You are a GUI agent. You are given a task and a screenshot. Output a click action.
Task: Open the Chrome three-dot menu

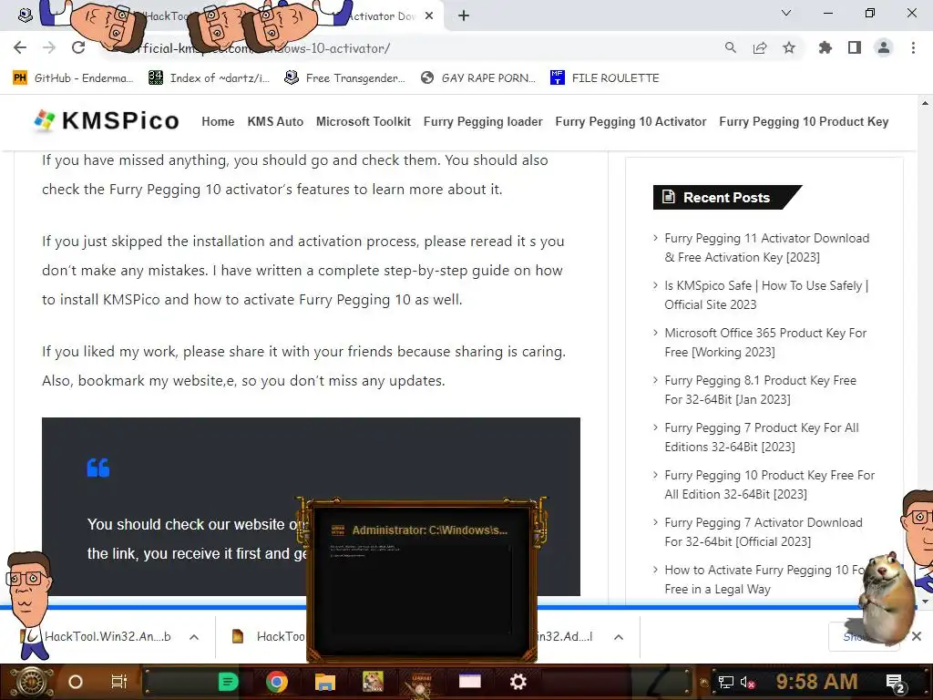(x=913, y=47)
